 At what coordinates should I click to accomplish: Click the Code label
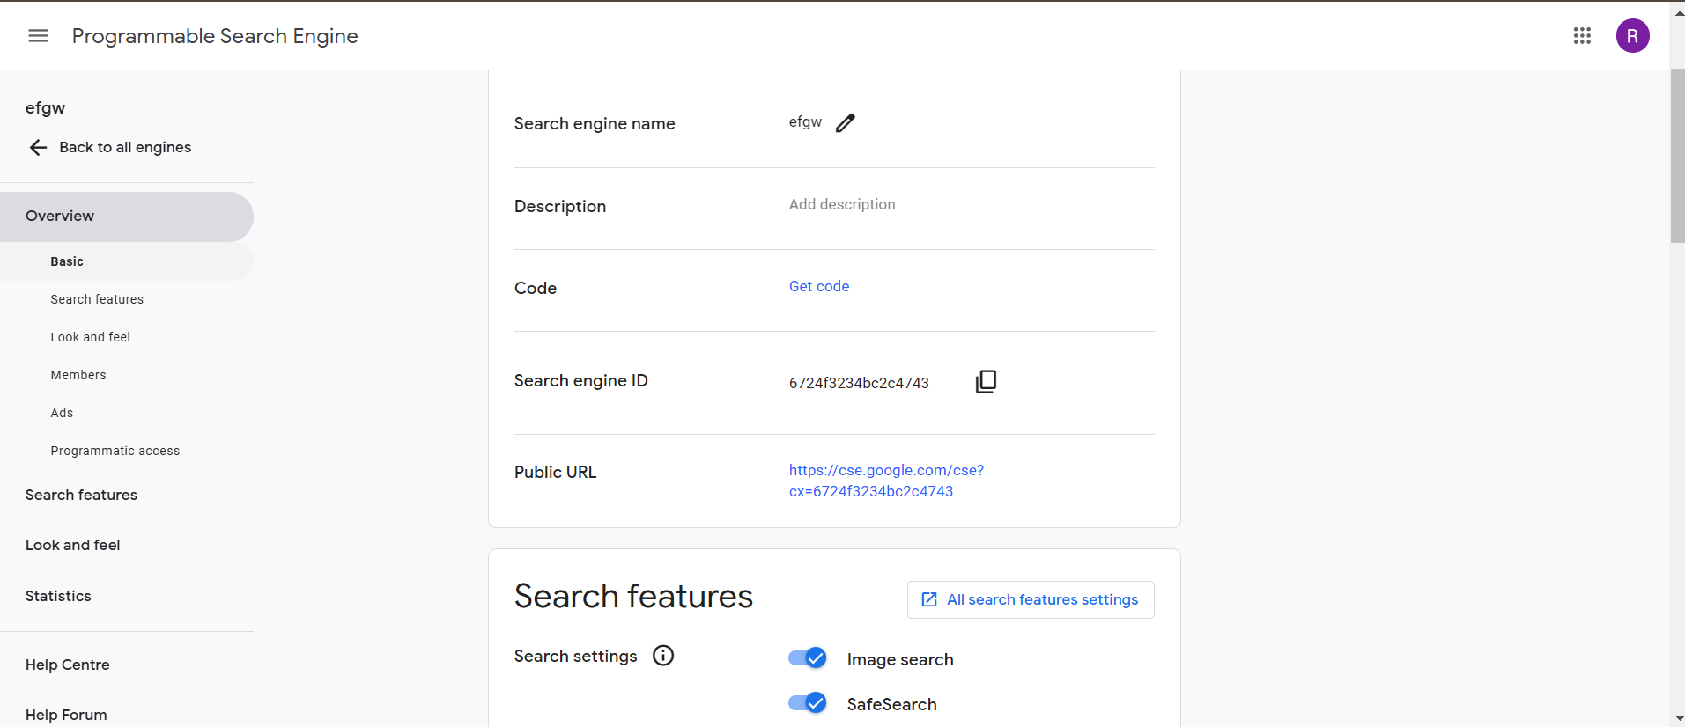[x=536, y=289]
